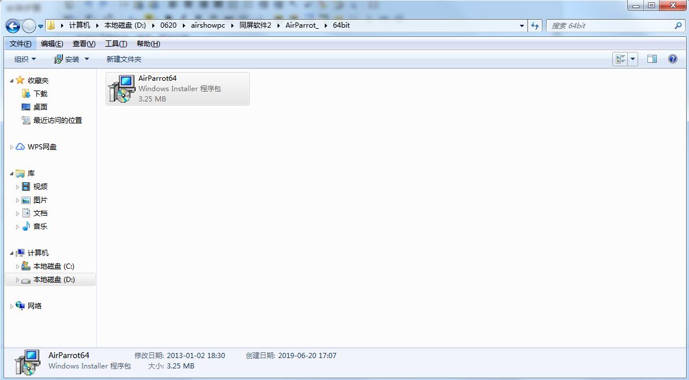Click the 文档 library icon
The height and width of the screenshot is (380, 689).
tap(26, 213)
